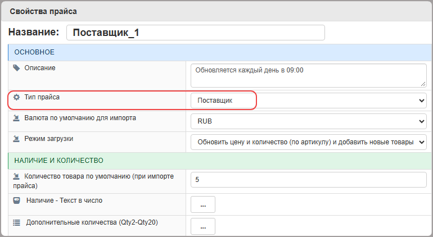Viewport: 433px width, 237px height.
Task: Click the Тип прайса label text
Action: pyautogui.click(x=42, y=97)
